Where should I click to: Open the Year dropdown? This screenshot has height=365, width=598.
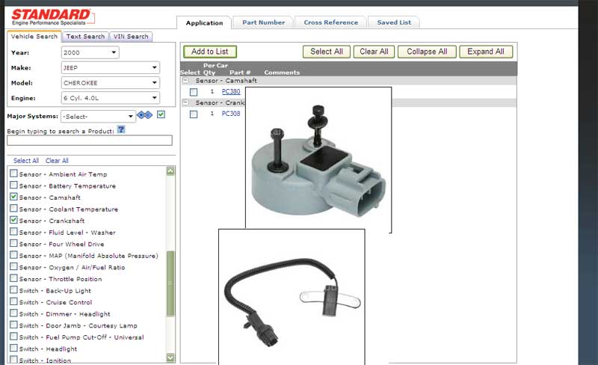coord(90,52)
